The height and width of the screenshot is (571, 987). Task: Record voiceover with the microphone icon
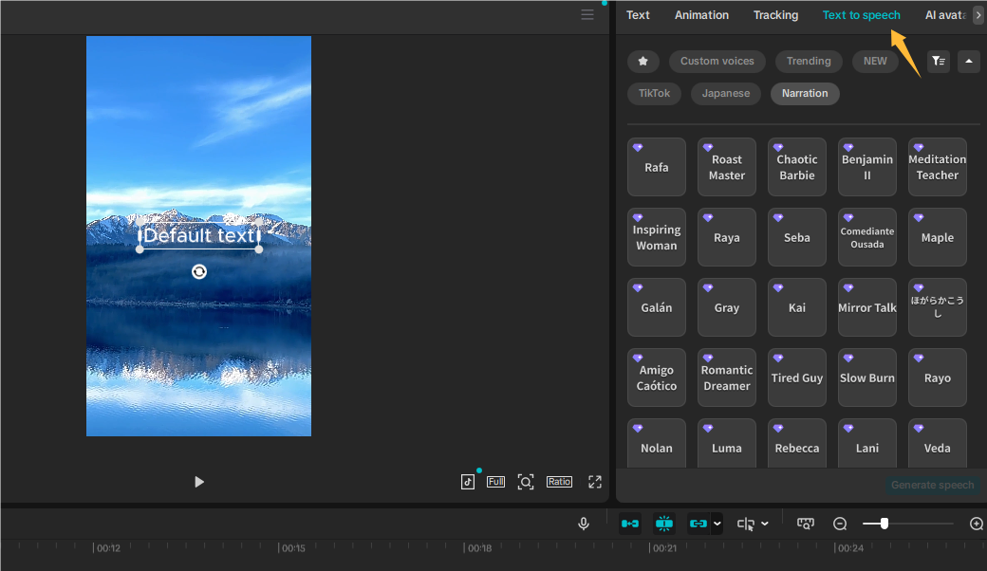[584, 524]
